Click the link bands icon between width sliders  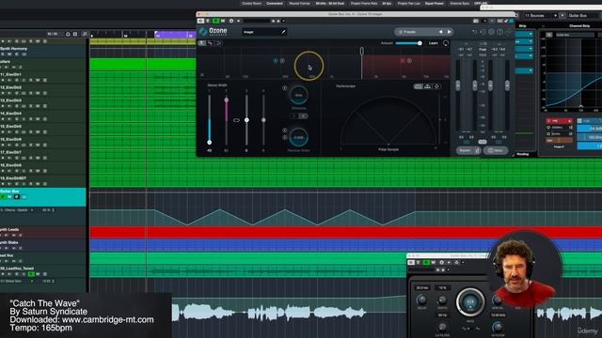236,120
